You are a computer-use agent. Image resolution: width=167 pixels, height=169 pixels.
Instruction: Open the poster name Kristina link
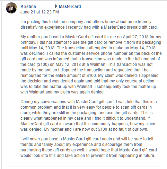(x=28, y=7)
